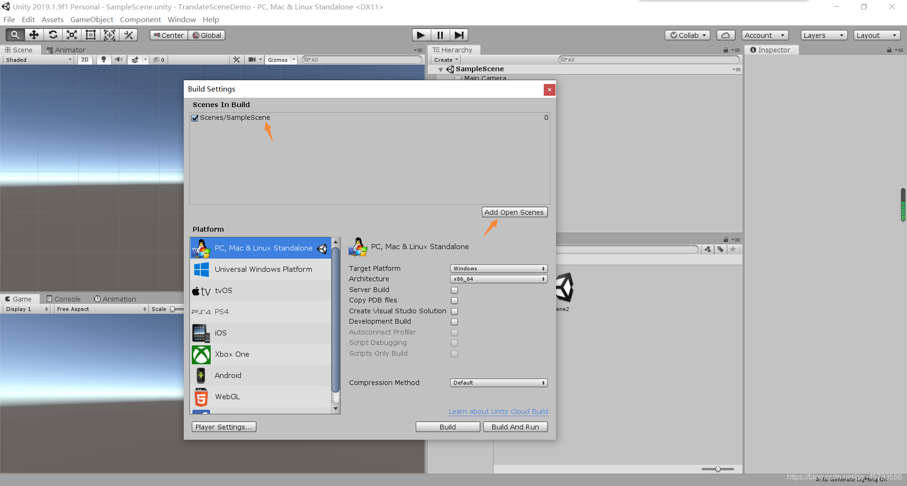Enable the Server Build checkbox
907x486 pixels.
[x=454, y=290]
